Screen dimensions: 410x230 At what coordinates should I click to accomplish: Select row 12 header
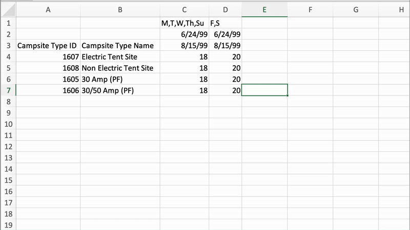[x=8, y=146]
